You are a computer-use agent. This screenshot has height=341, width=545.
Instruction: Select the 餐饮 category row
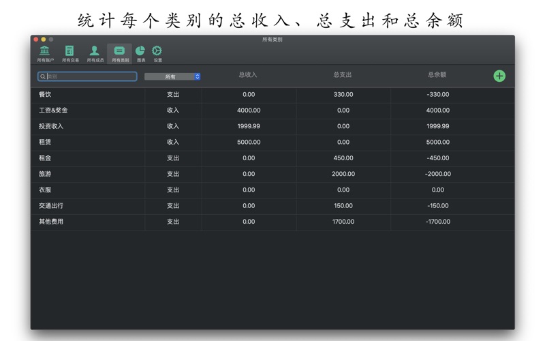(272, 95)
